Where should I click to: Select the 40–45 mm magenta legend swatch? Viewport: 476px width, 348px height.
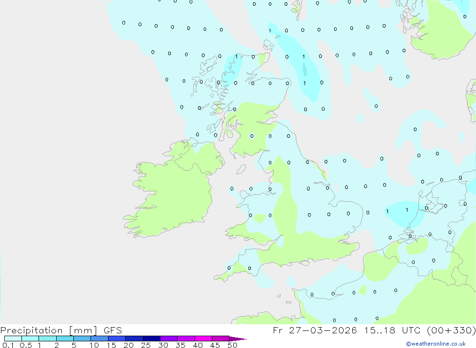click(203, 339)
